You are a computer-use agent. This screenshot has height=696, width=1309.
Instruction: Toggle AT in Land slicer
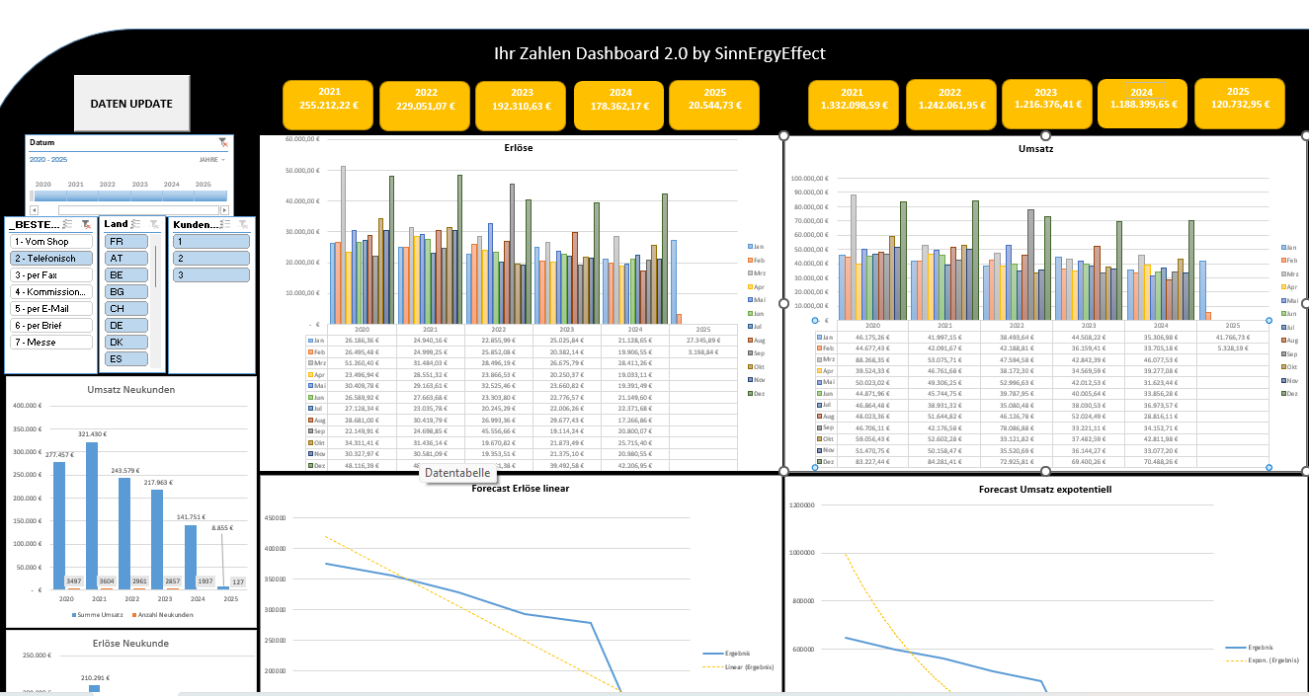coord(125,258)
